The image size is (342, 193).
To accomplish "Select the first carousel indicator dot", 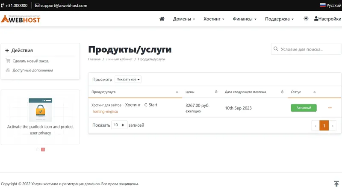I will tap(38, 149).
